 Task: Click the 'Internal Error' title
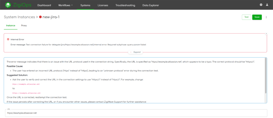coord(17,40)
